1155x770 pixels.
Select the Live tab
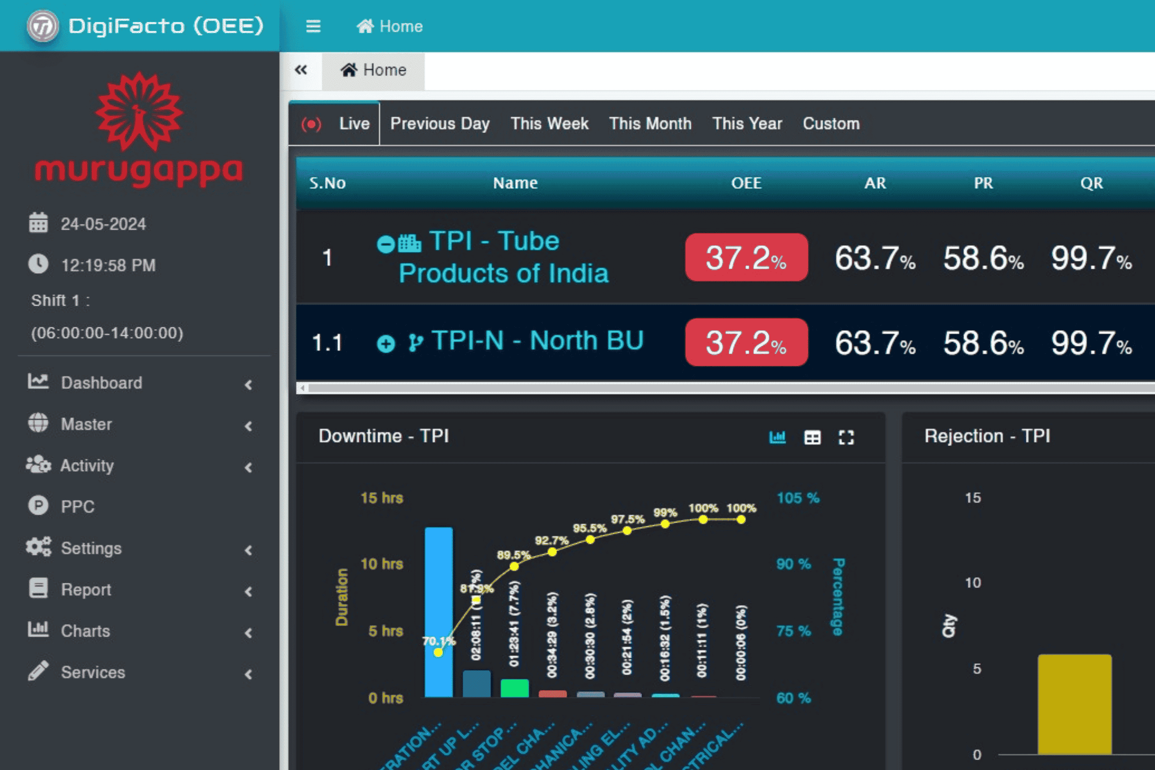[x=334, y=123]
